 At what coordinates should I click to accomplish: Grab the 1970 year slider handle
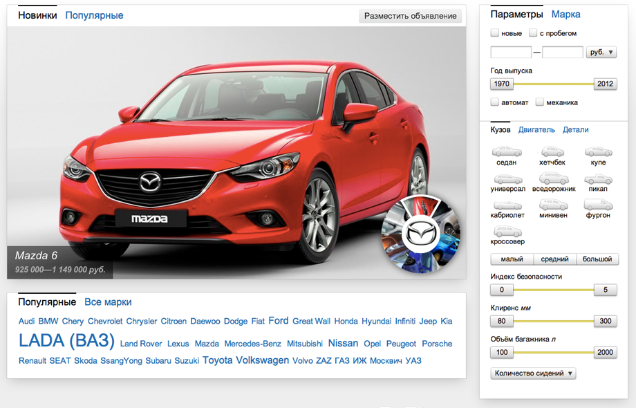[x=502, y=84]
